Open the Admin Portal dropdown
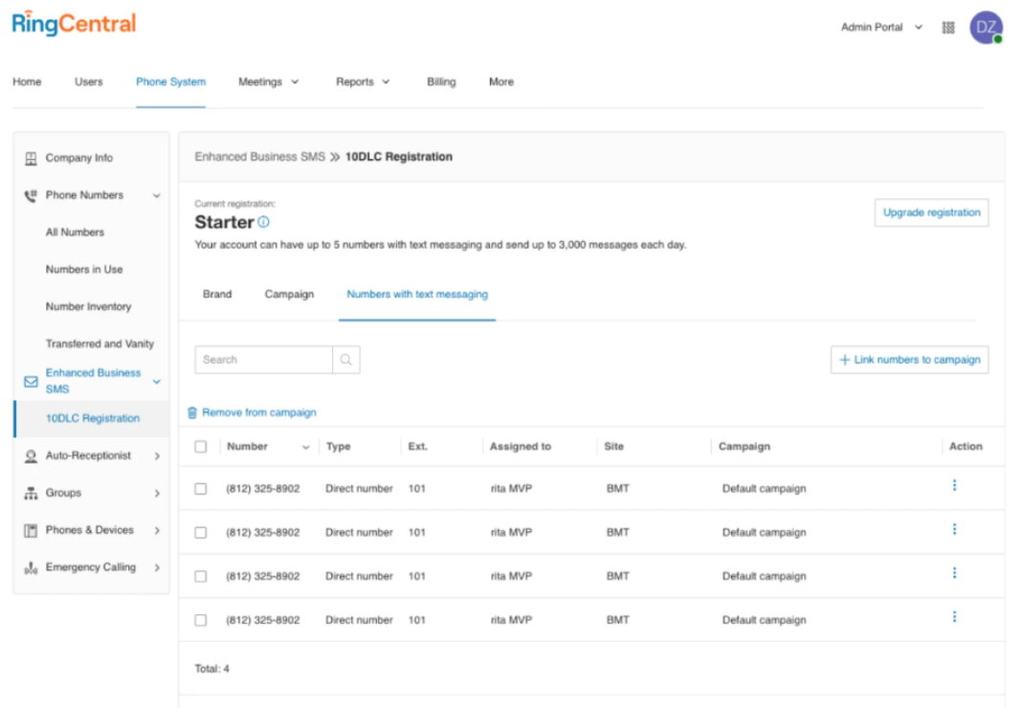Screen dimensions: 1019x708 point(881,28)
